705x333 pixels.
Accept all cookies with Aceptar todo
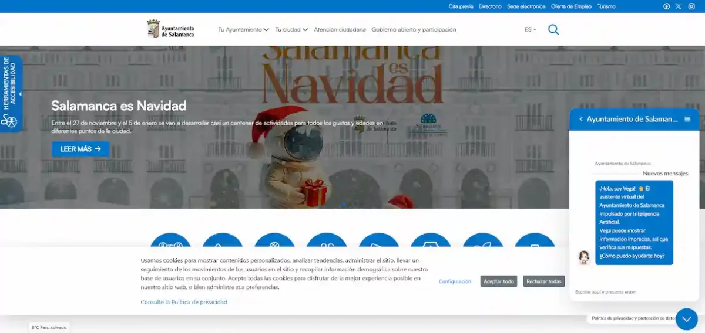click(x=499, y=281)
